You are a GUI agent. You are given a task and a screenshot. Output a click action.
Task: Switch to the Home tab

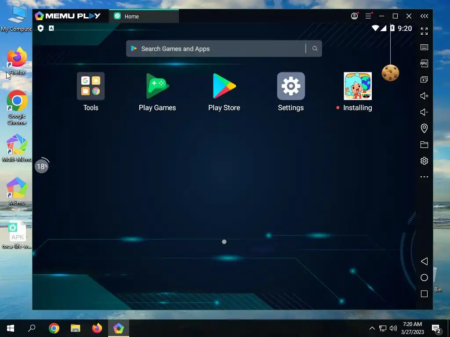(144, 16)
